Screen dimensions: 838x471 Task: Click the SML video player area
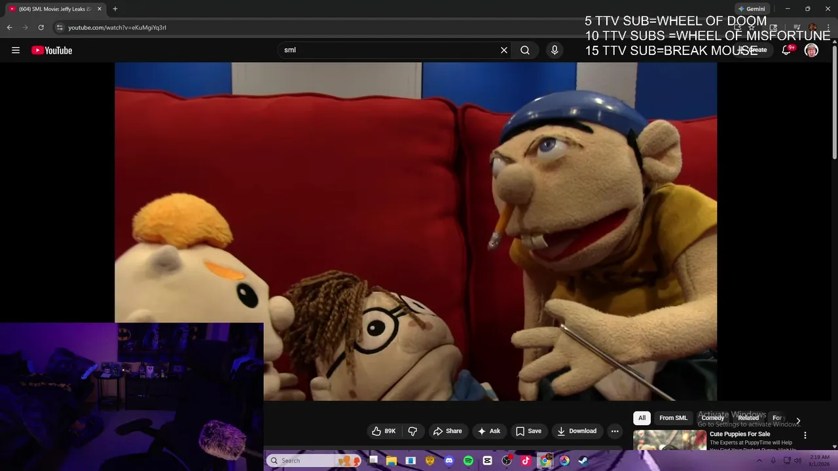pyautogui.click(x=416, y=231)
